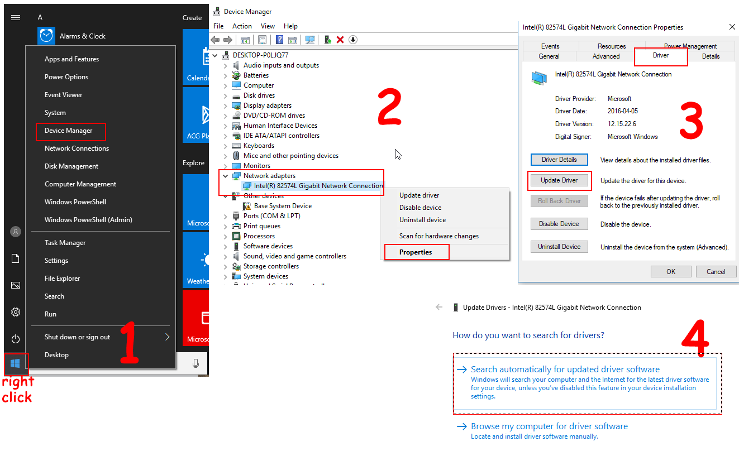Toggle the show/hide console tree toolbar icon
Screen dimensions: 739x456
coord(245,40)
